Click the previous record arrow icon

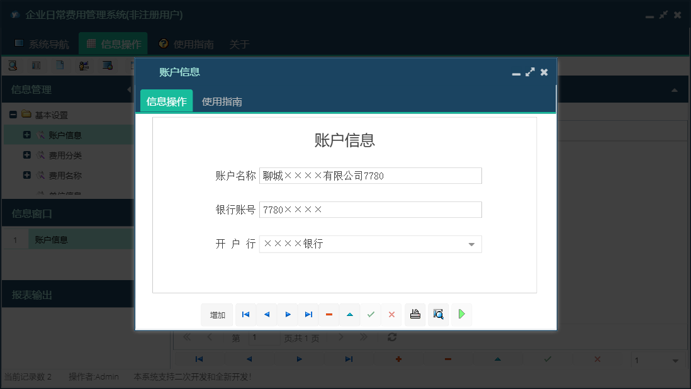click(266, 314)
